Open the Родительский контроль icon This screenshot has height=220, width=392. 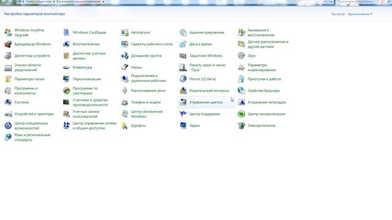[183, 90]
